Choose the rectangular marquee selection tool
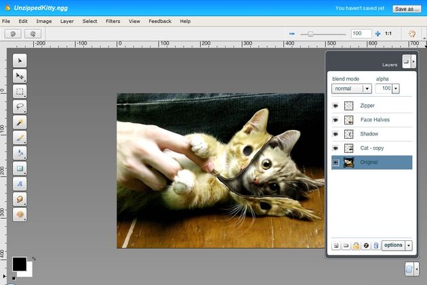 (x=20, y=91)
